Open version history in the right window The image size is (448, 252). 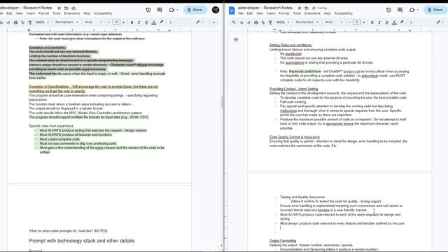[388, 10]
